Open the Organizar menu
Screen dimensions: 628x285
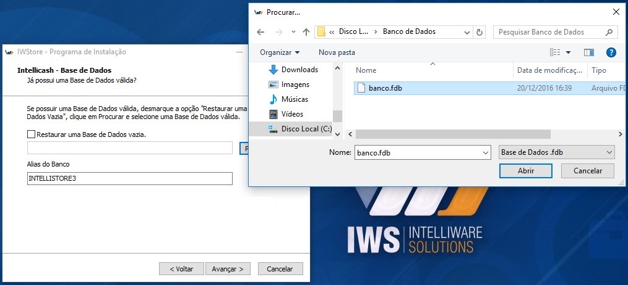[x=280, y=52]
